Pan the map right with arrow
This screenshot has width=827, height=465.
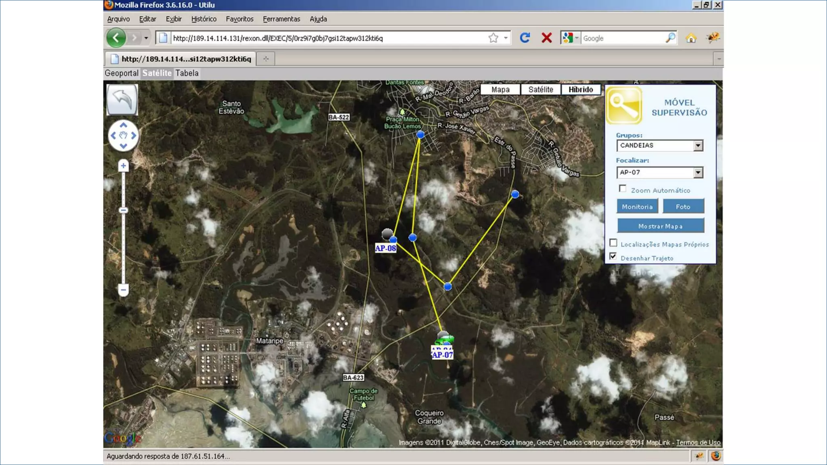134,136
